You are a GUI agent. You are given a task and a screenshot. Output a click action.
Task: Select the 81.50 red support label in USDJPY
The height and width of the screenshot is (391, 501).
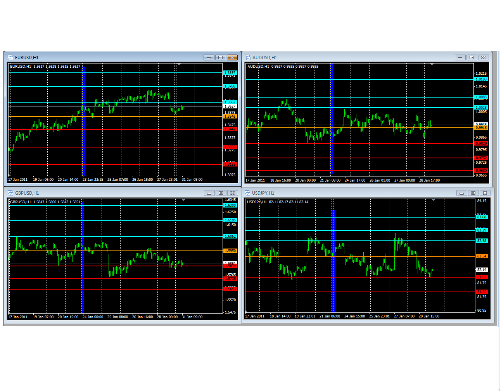point(482,292)
